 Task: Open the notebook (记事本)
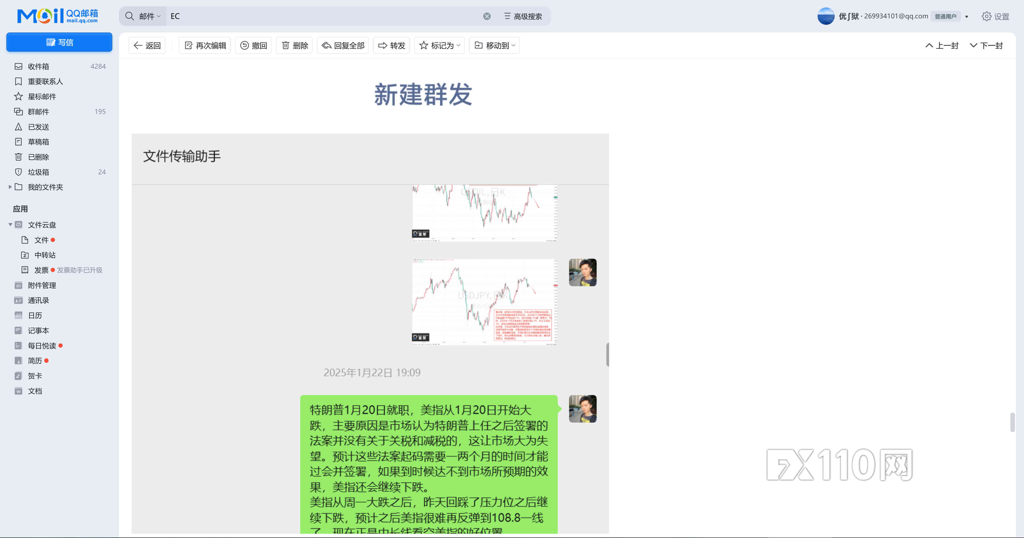(x=38, y=331)
